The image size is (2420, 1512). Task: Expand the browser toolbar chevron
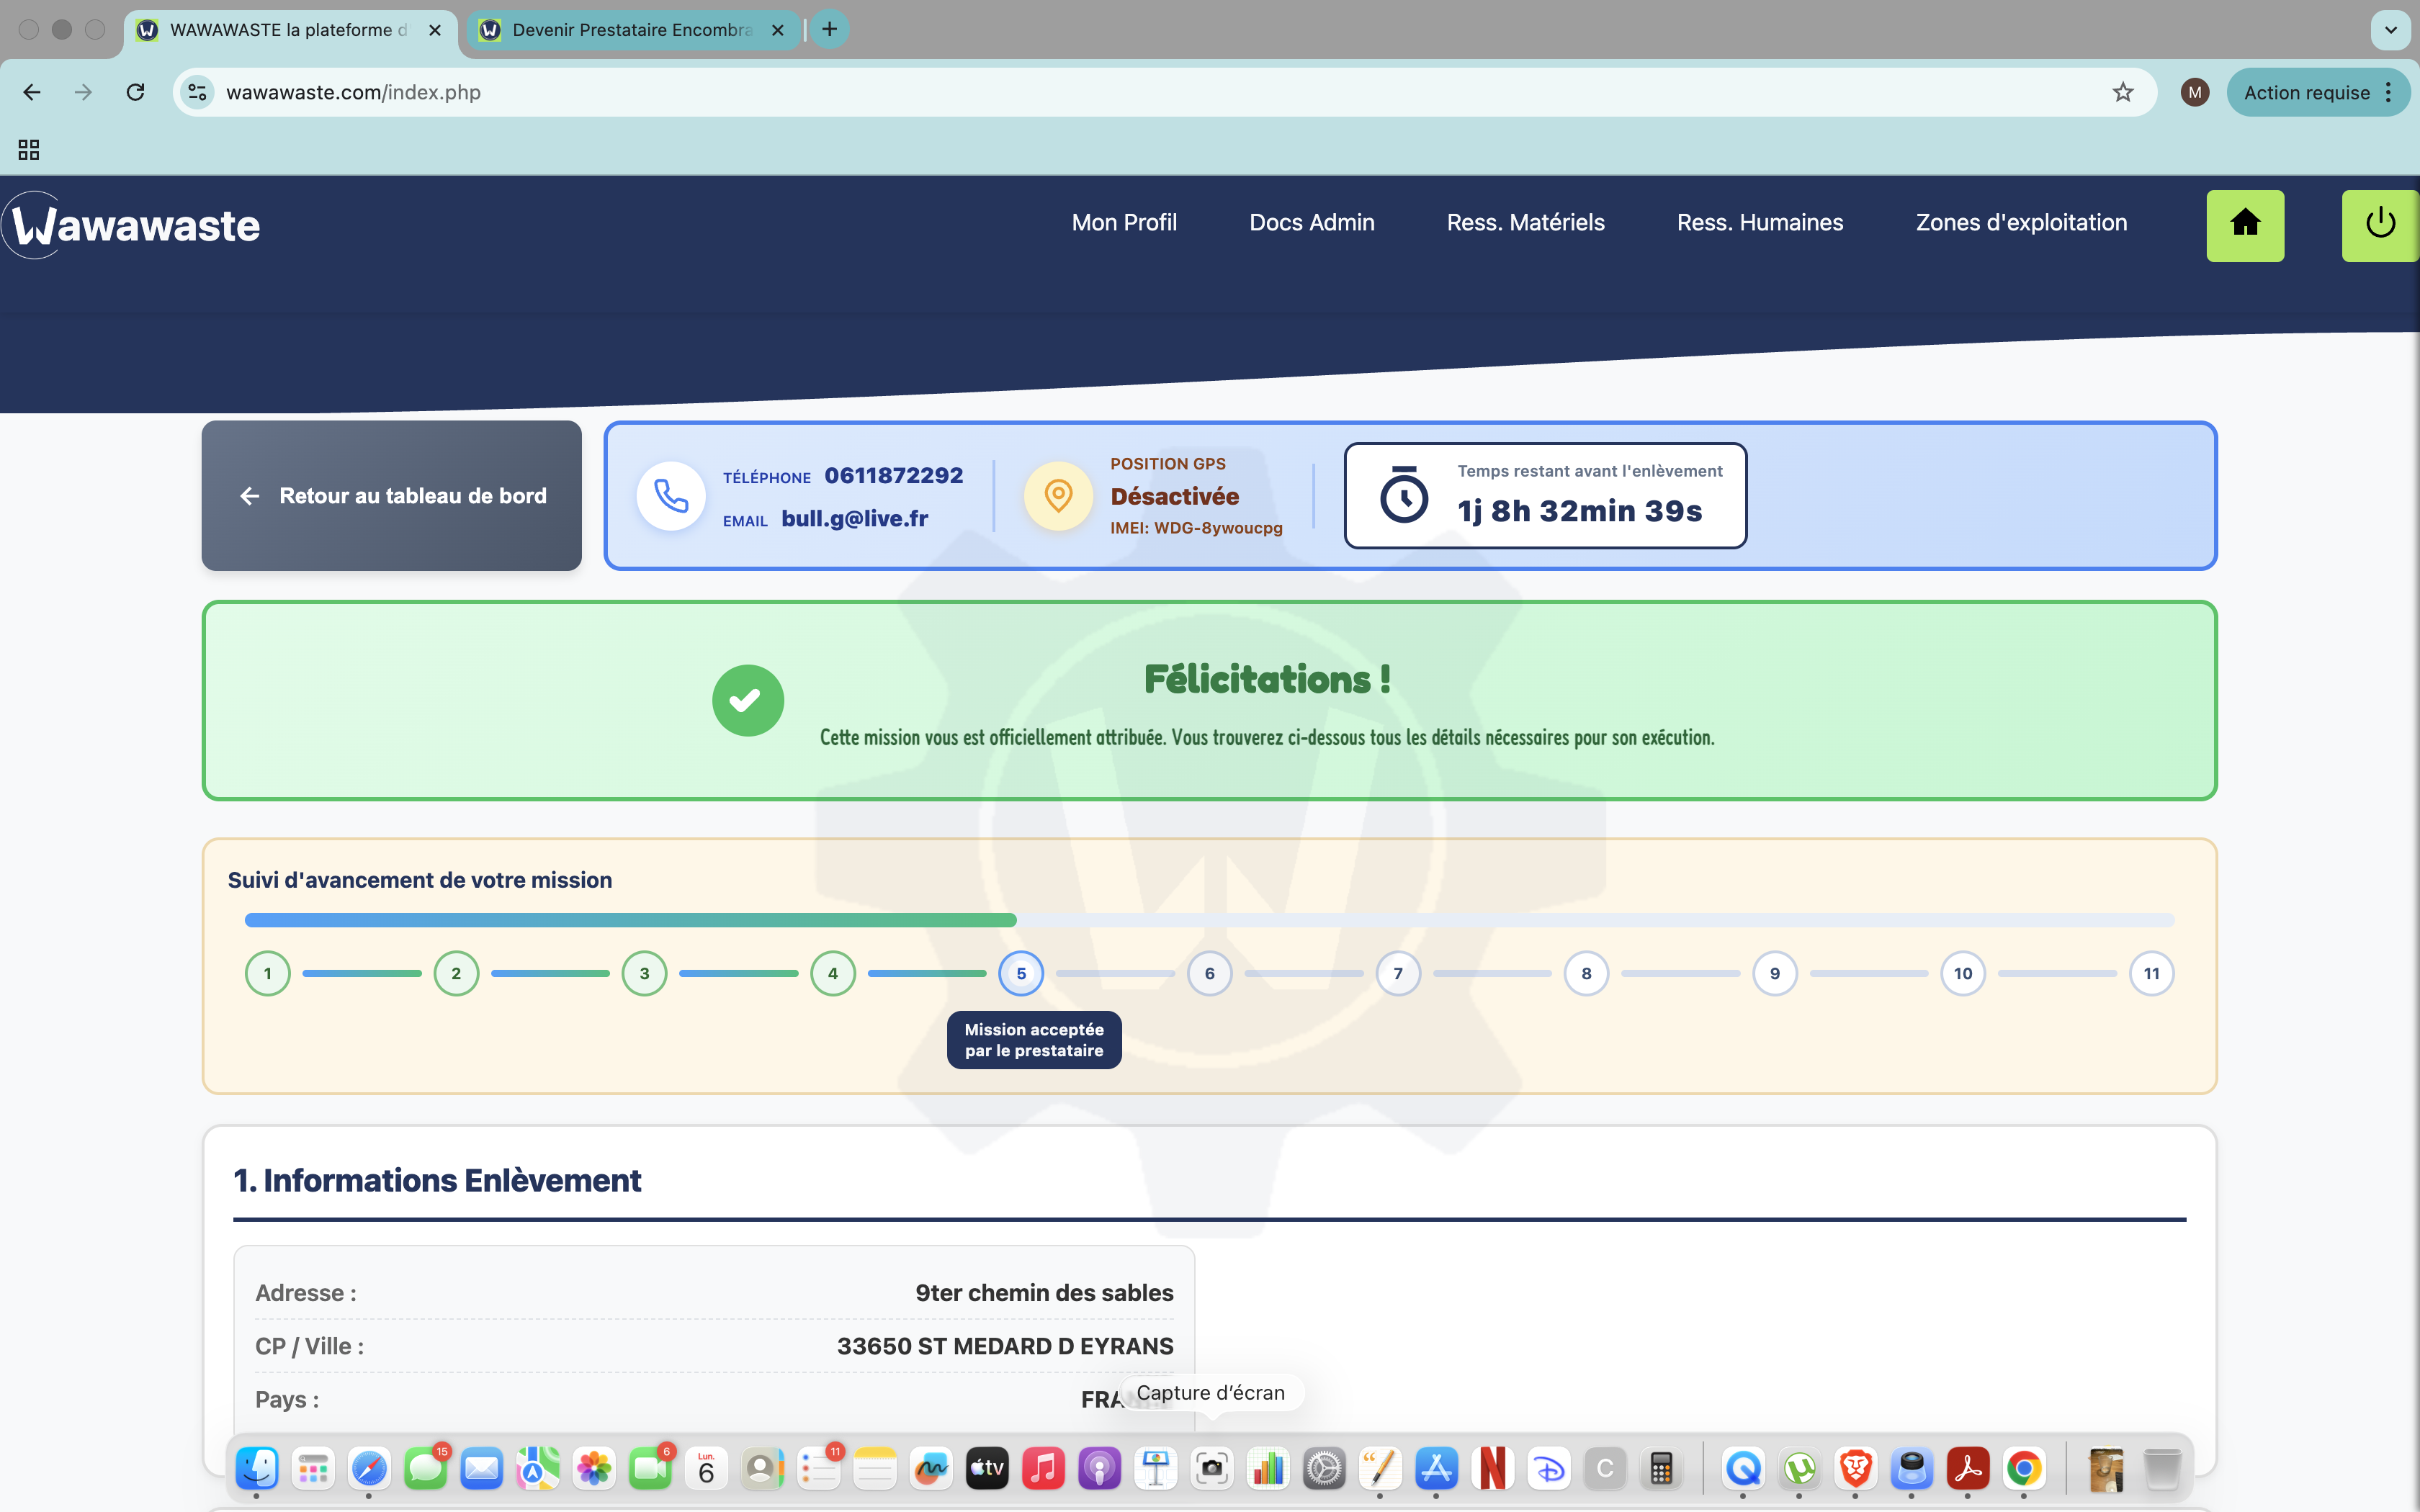tap(2391, 30)
